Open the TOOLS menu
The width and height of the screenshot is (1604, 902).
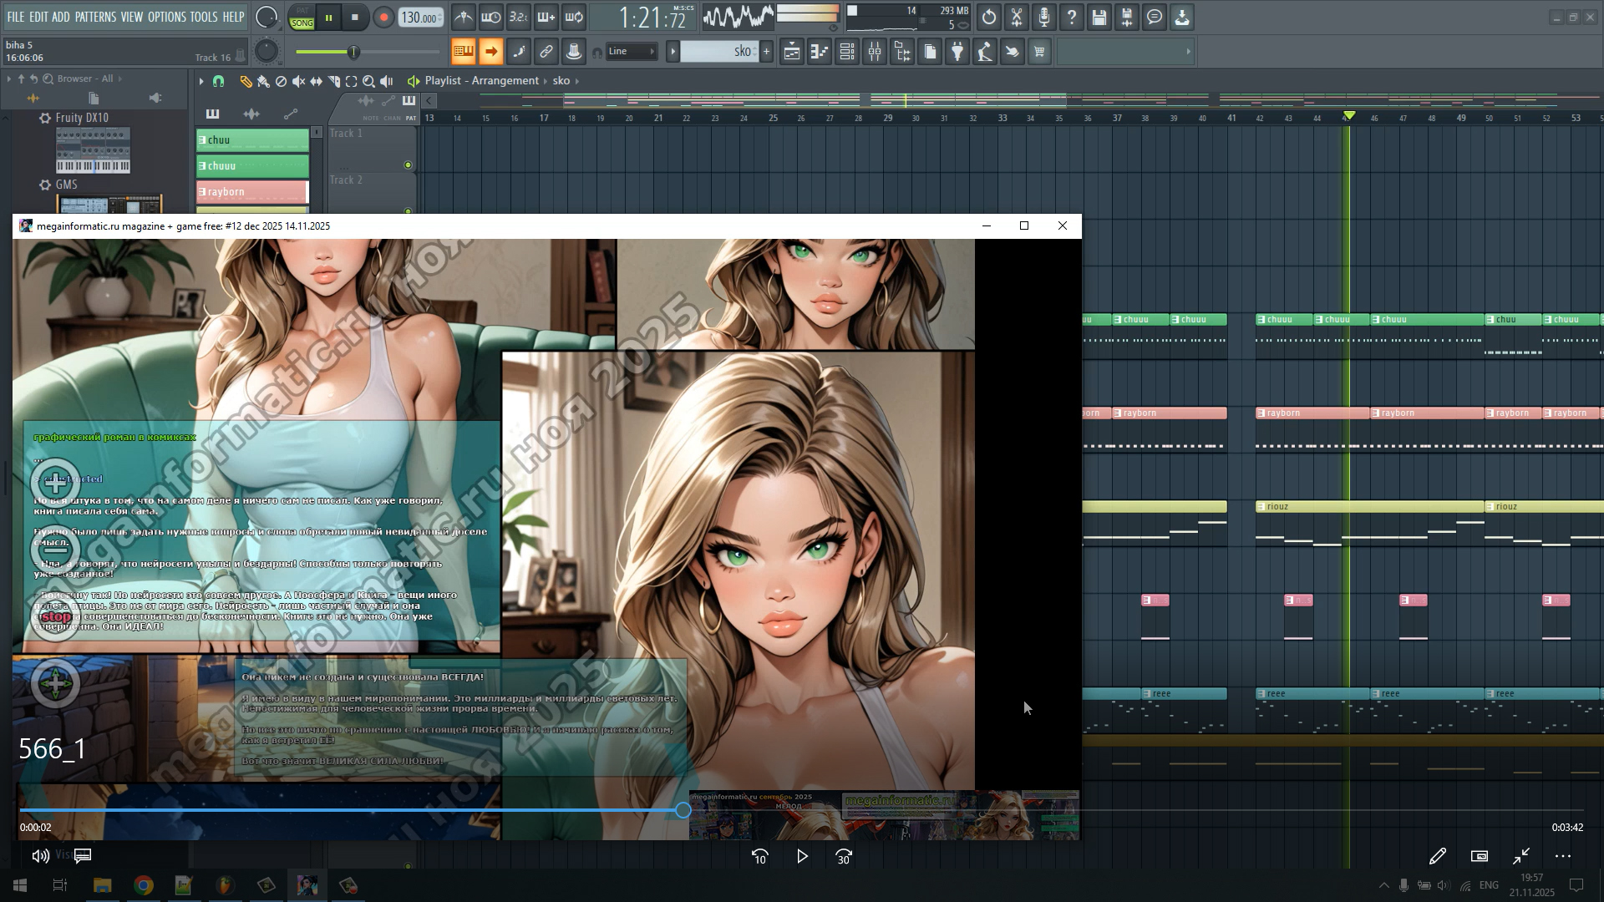coord(204,17)
